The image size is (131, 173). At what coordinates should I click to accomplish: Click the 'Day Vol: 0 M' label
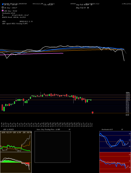(82, 8)
